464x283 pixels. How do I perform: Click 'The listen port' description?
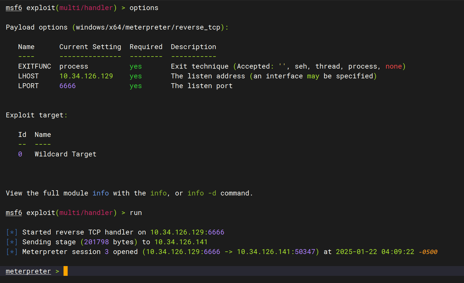pos(202,86)
